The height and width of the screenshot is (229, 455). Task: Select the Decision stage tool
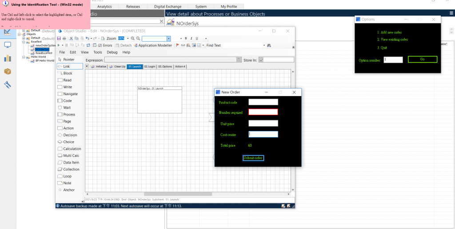coord(70,135)
